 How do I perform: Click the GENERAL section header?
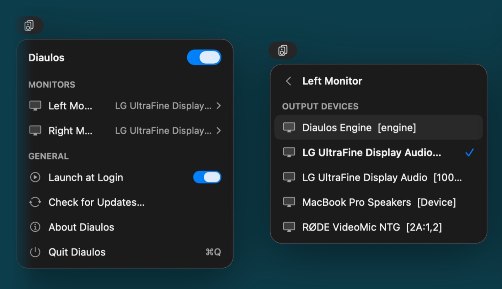[x=48, y=156]
